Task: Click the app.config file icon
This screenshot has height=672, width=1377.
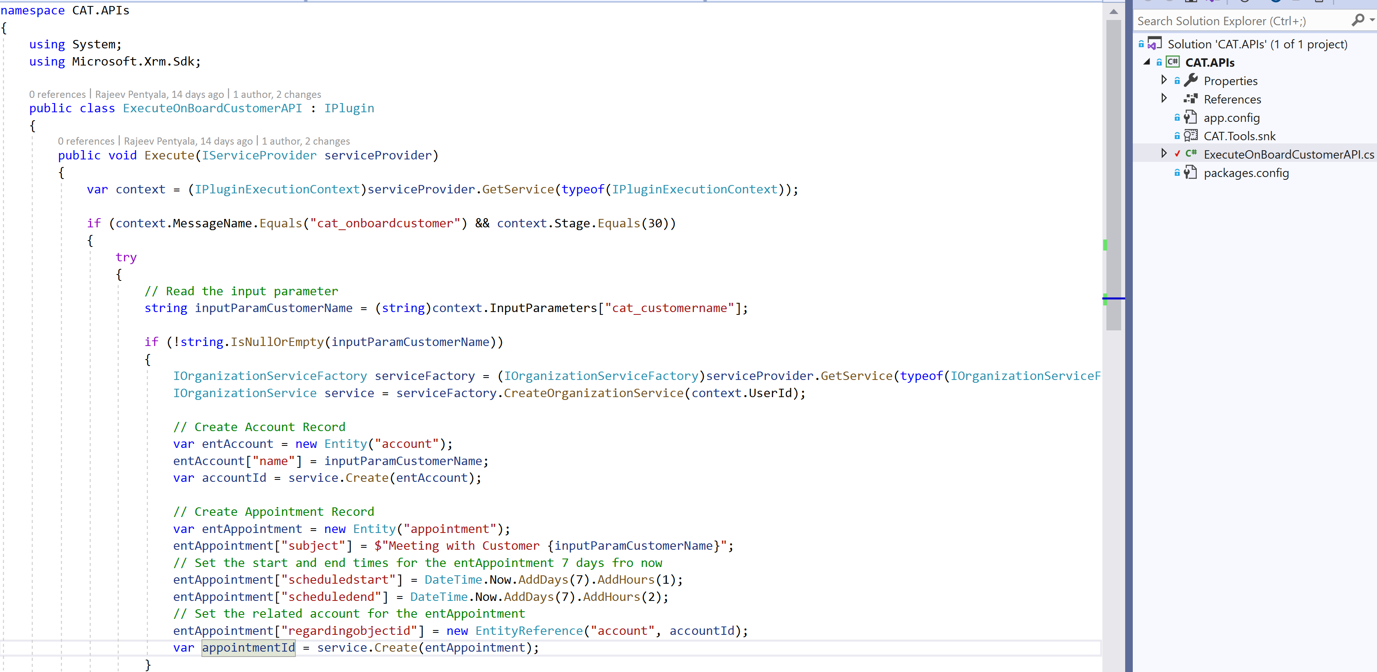Action: 1191,117
